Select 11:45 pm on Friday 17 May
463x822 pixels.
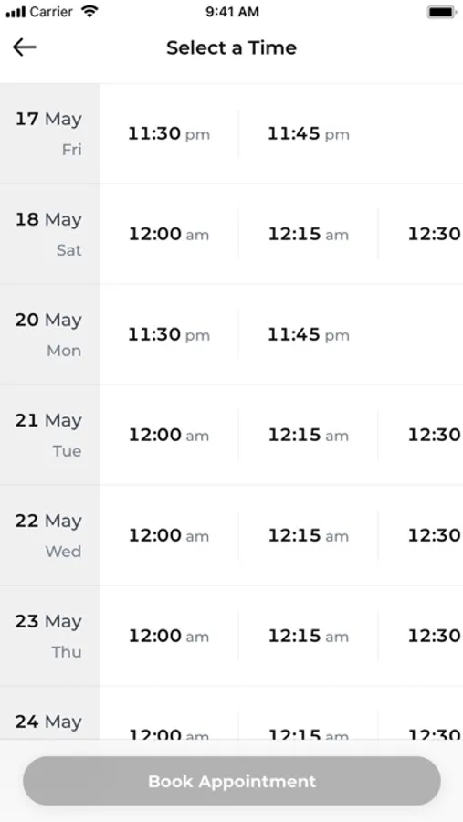[x=309, y=133]
